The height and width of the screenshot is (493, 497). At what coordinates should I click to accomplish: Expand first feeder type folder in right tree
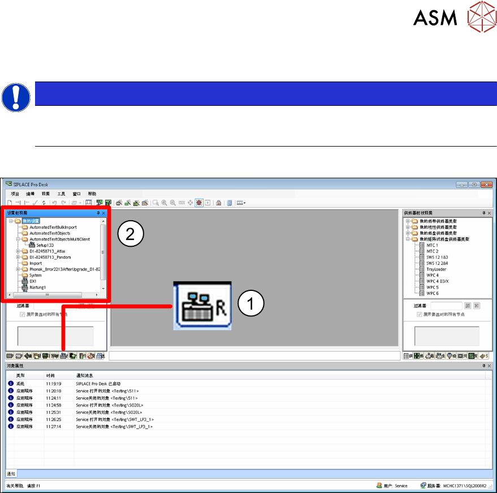click(x=408, y=221)
